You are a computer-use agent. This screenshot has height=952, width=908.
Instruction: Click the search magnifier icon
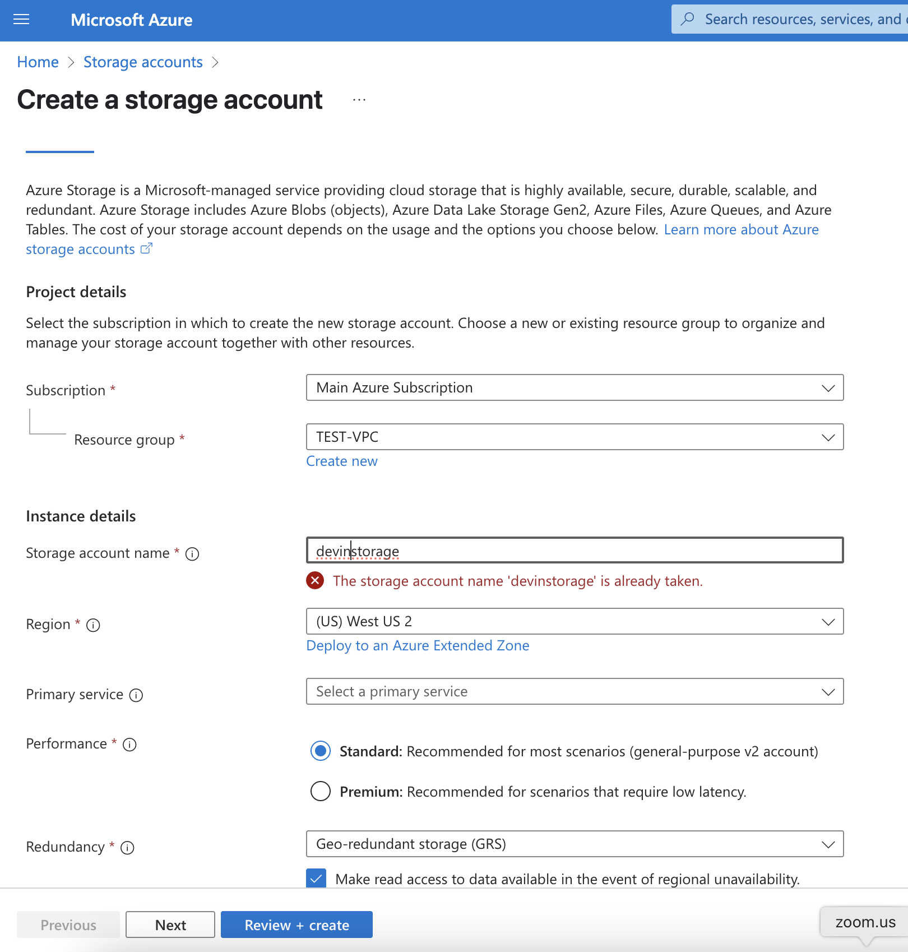pos(687,19)
